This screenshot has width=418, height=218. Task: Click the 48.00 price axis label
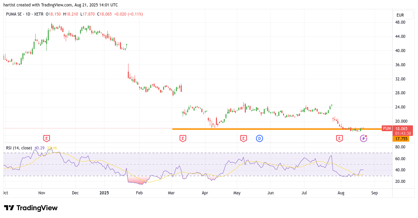pos(400,22)
